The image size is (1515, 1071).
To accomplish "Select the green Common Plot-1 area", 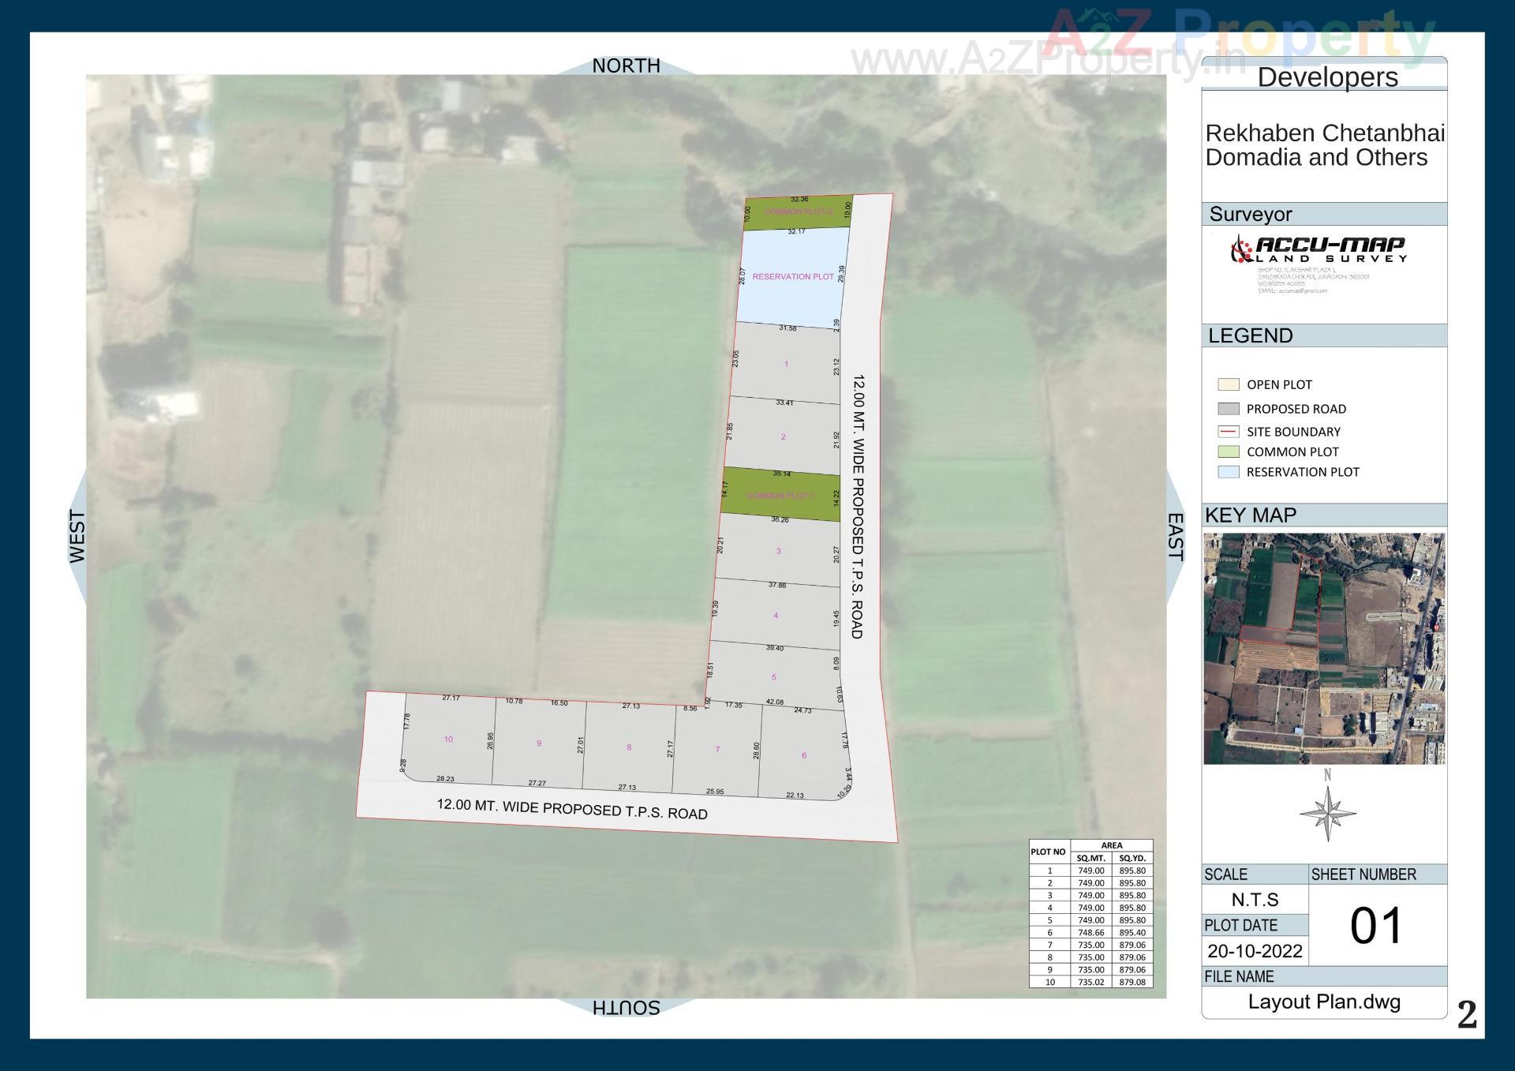I will point(781,497).
